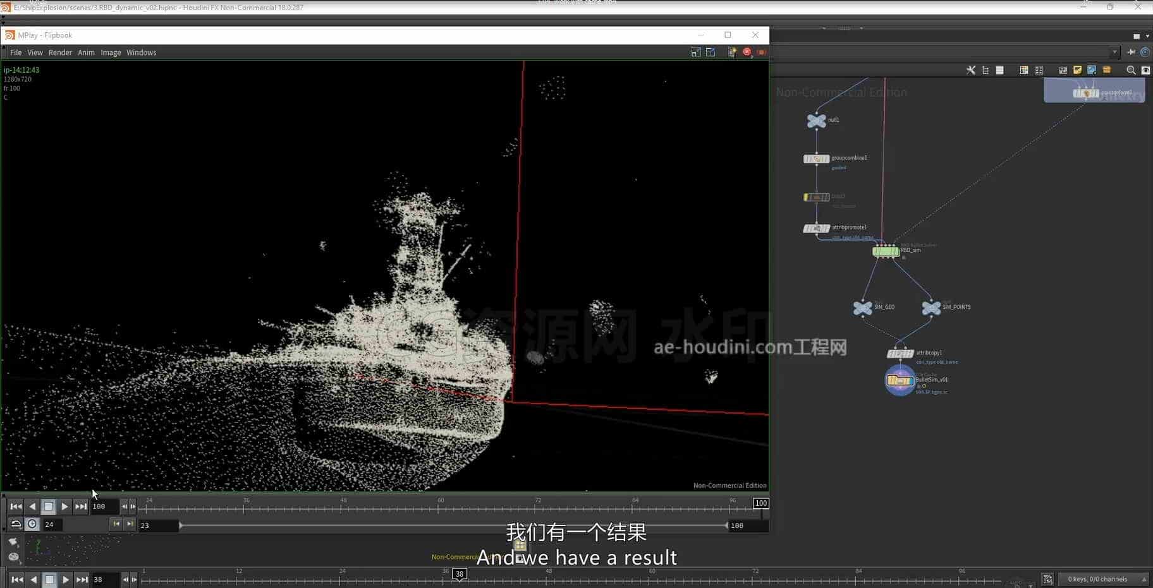This screenshot has height=588, width=1153.
Task: Click the red stop render icon in MPlay
Action: (x=747, y=52)
